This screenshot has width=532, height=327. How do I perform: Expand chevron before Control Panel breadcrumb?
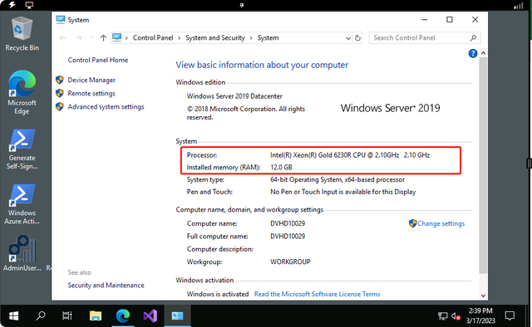click(x=126, y=38)
